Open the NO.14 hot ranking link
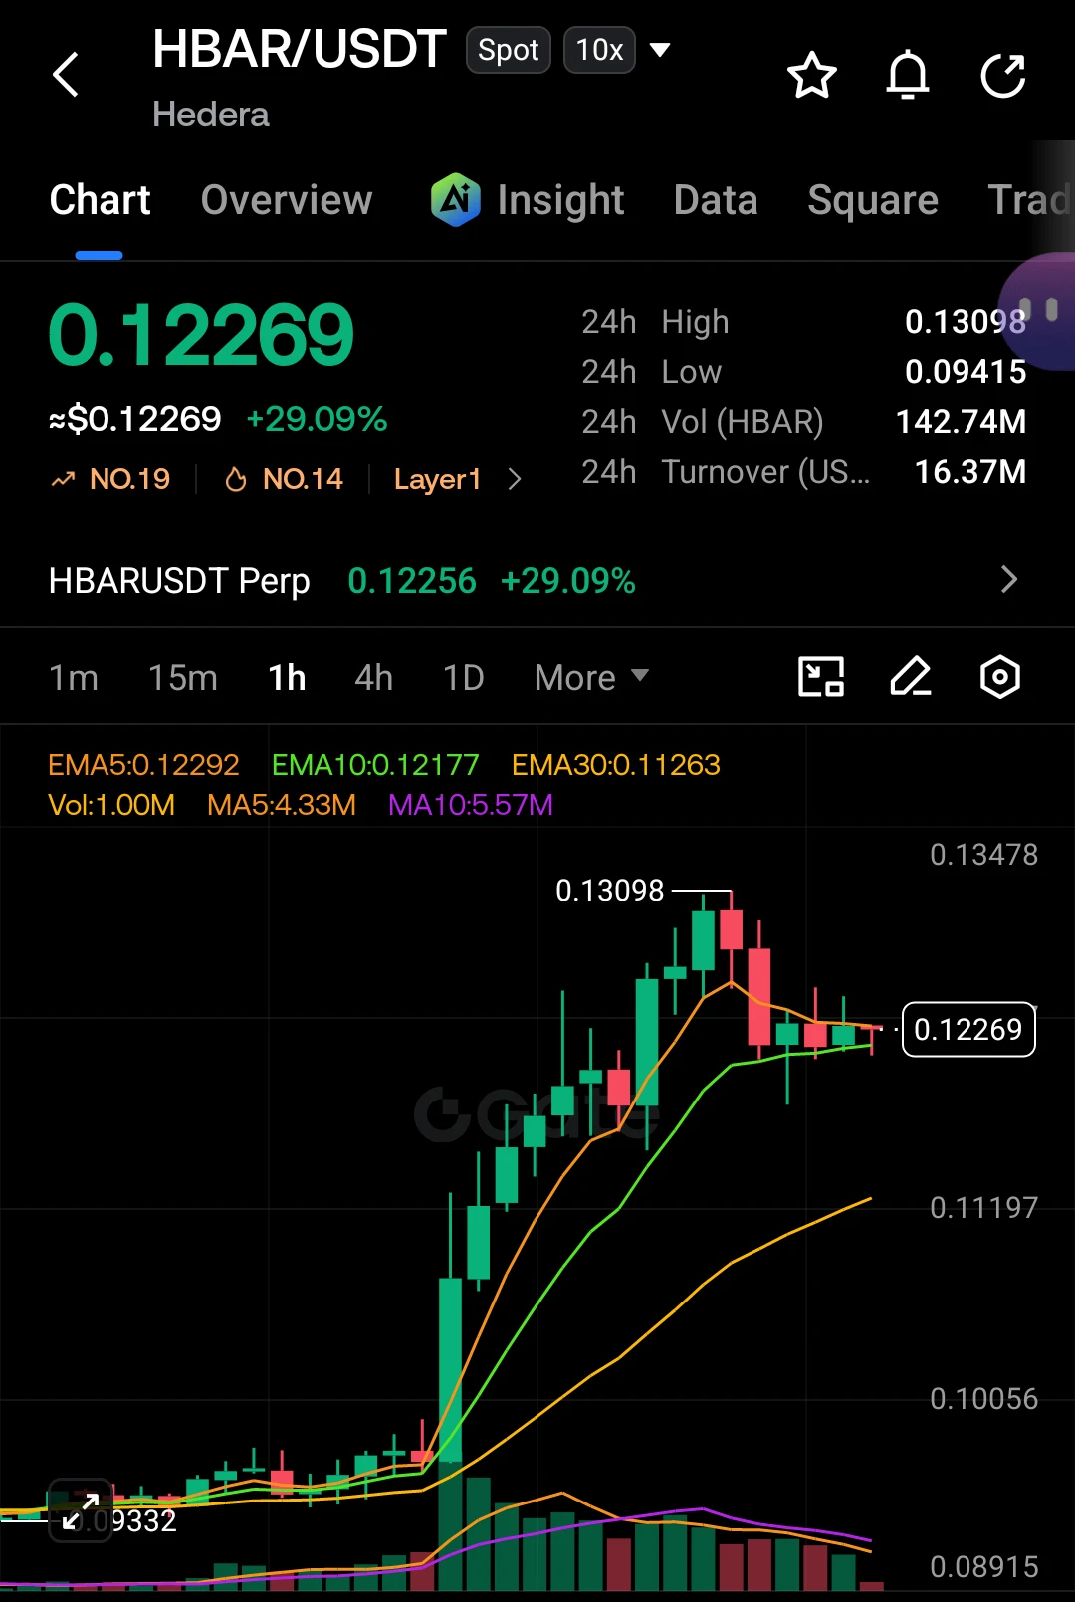This screenshot has width=1075, height=1602. click(303, 480)
